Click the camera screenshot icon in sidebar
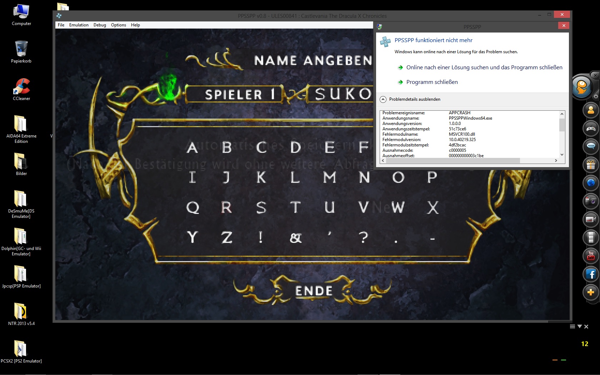Image resolution: width=600 pixels, height=375 pixels. 591,201
